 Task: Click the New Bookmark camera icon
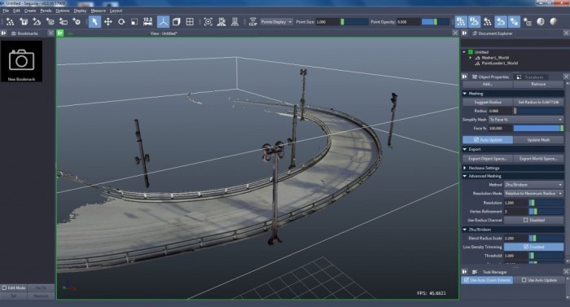tap(21, 61)
